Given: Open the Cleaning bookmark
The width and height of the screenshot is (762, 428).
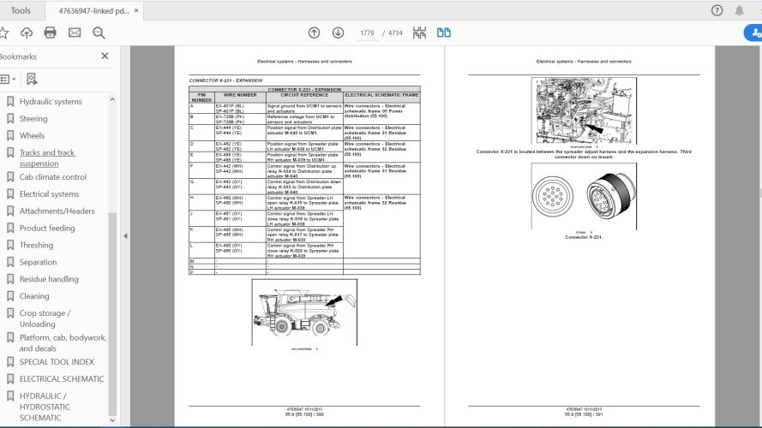Looking at the screenshot, I should tap(34, 295).
